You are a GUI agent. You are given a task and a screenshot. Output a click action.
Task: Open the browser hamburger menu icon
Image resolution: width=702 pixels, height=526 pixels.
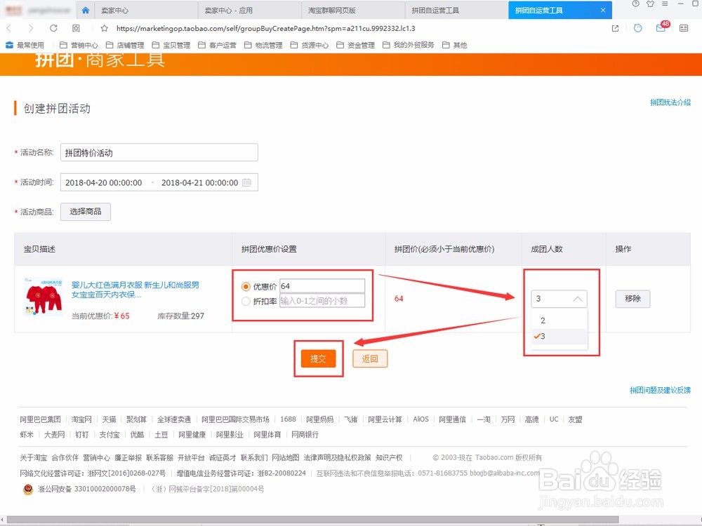(x=664, y=4)
